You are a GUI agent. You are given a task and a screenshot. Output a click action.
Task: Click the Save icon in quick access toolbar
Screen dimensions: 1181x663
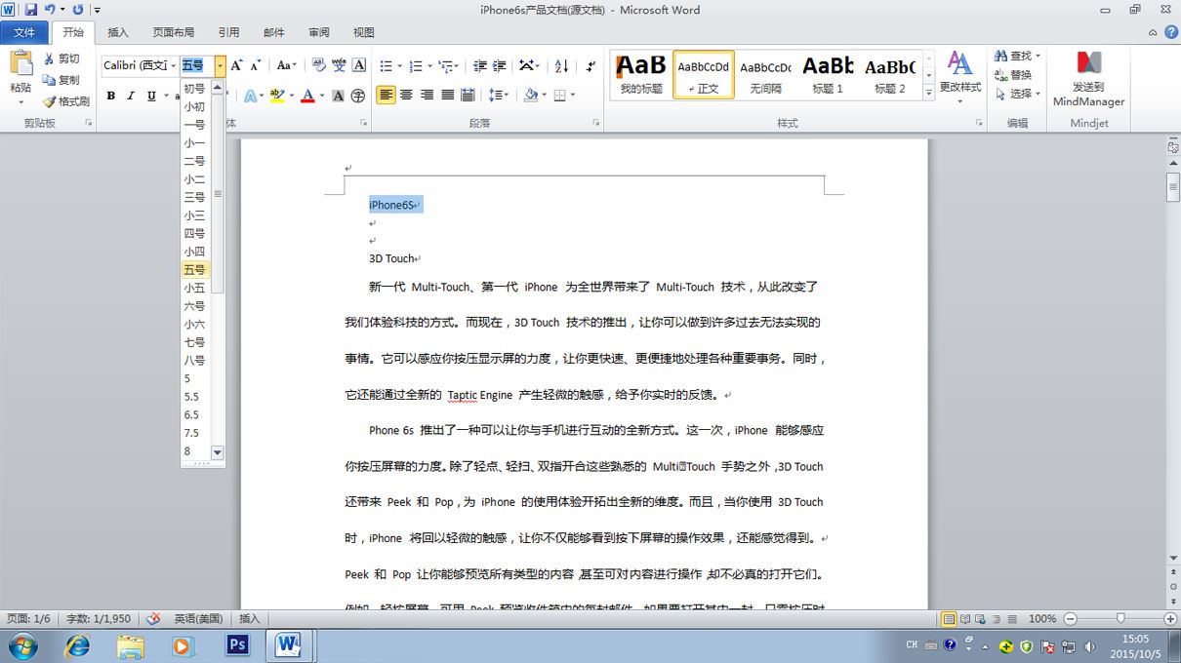coord(31,9)
